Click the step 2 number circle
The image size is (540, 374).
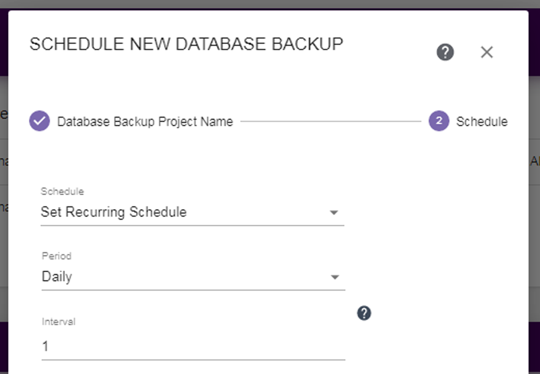point(439,121)
